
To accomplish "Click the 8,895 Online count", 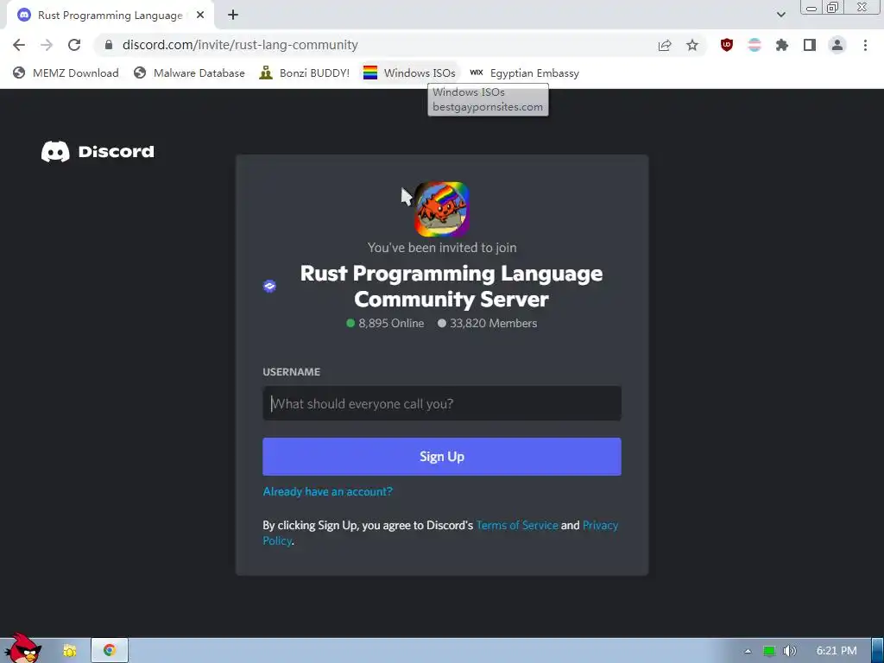I will [x=385, y=323].
